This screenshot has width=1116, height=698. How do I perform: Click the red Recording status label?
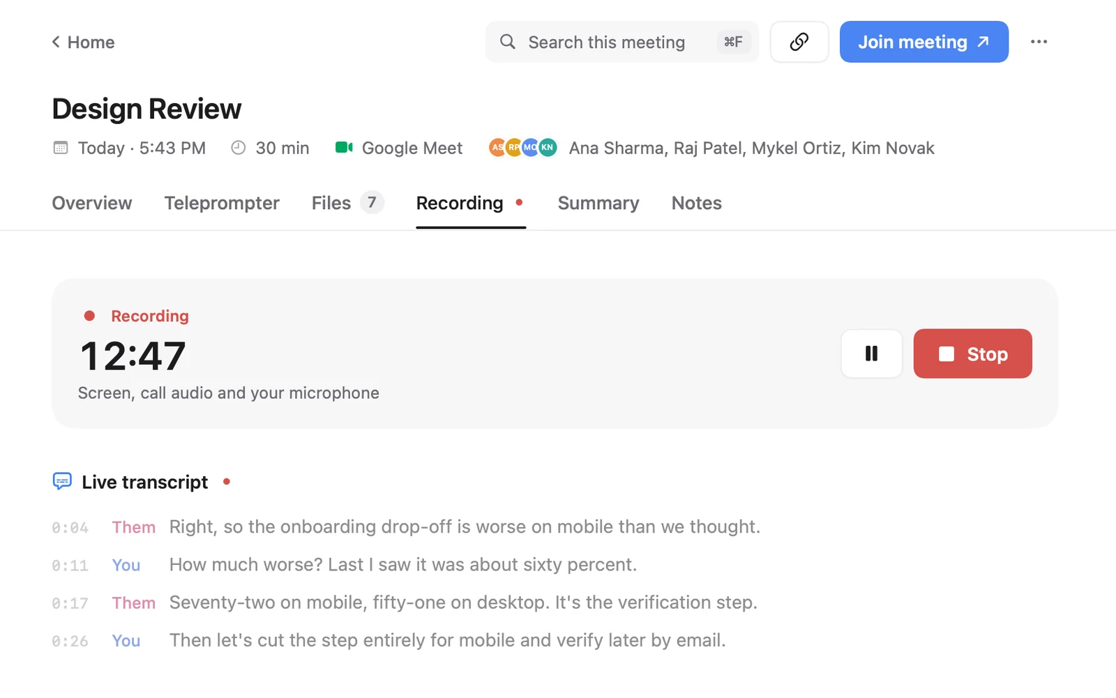(x=150, y=316)
